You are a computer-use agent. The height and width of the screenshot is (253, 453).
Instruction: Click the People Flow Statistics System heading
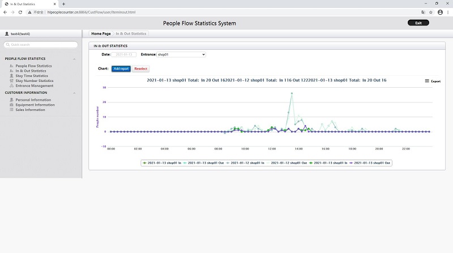[x=199, y=23]
